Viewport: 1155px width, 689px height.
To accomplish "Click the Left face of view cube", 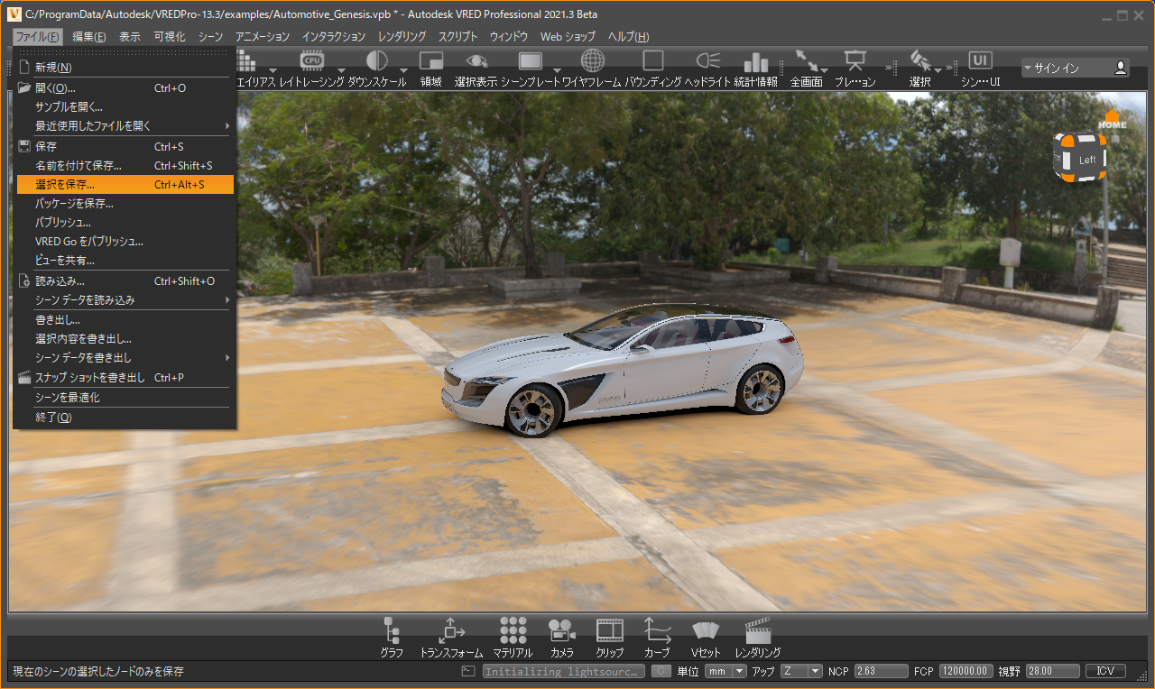I will (x=1087, y=160).
